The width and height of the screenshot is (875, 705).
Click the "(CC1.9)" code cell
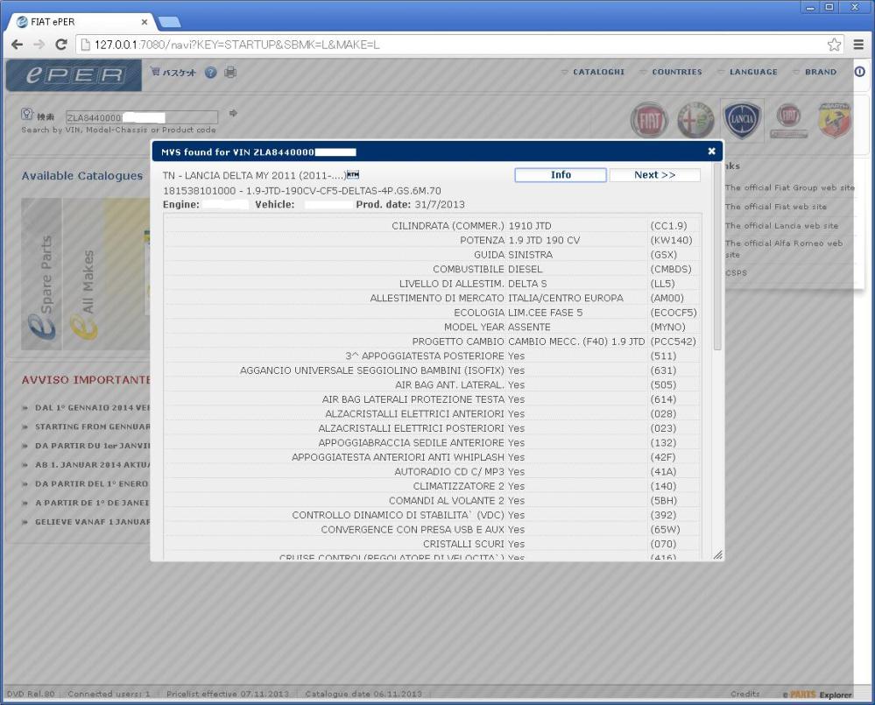668,226
